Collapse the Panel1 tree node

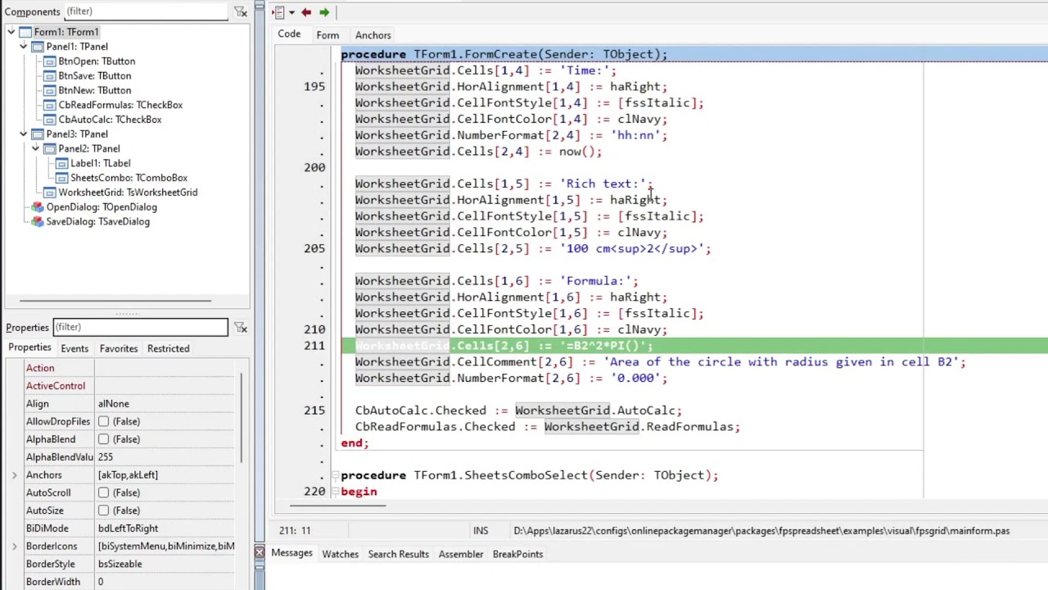point(24,47)
